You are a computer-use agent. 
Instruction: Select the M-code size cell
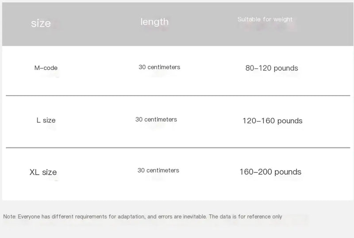[x=46, y=68]
